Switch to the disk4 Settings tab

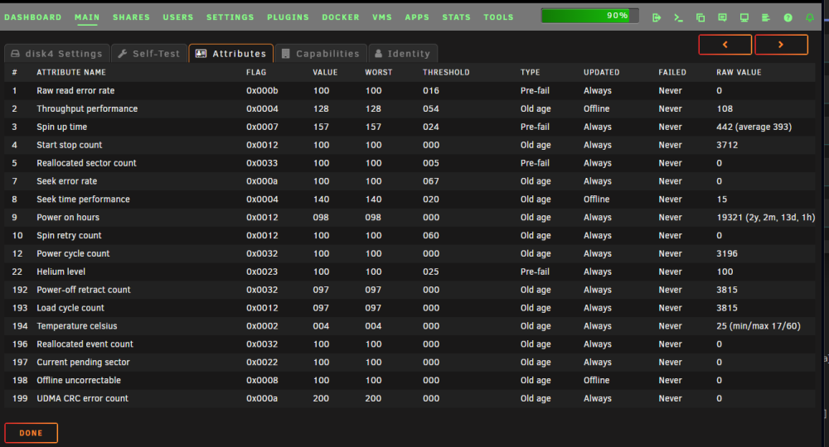point(57,53)
